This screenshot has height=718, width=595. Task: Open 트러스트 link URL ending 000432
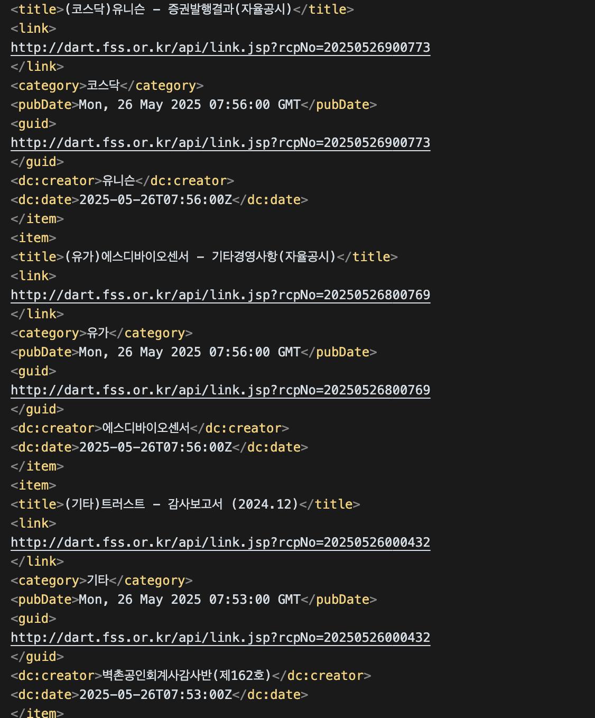click(220, 542)
